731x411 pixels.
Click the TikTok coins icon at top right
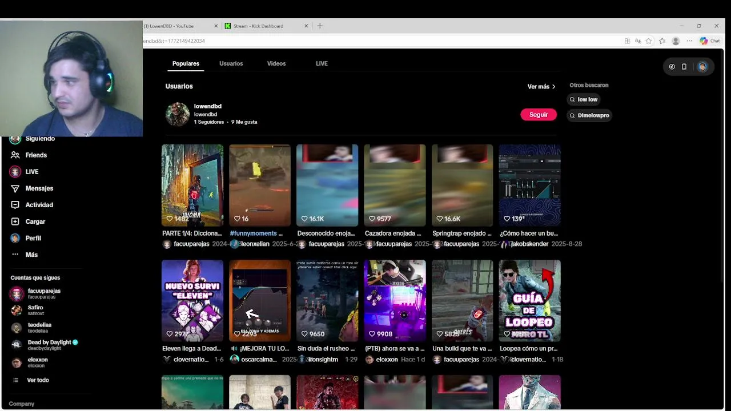click(x=672, y=67)
